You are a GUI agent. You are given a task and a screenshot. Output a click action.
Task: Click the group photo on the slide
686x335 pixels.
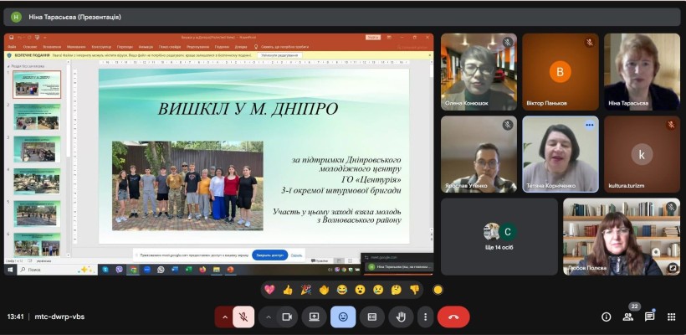[187, 186]
